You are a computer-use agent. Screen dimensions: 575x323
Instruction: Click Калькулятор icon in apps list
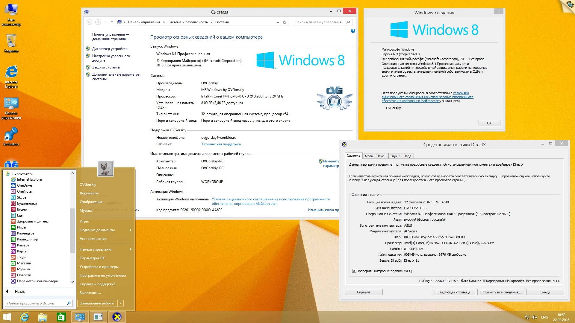(x=13, y=239)
